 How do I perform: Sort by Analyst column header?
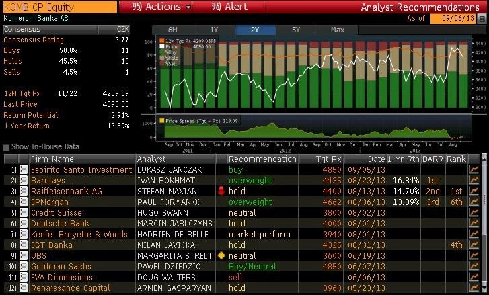point(176,159)
